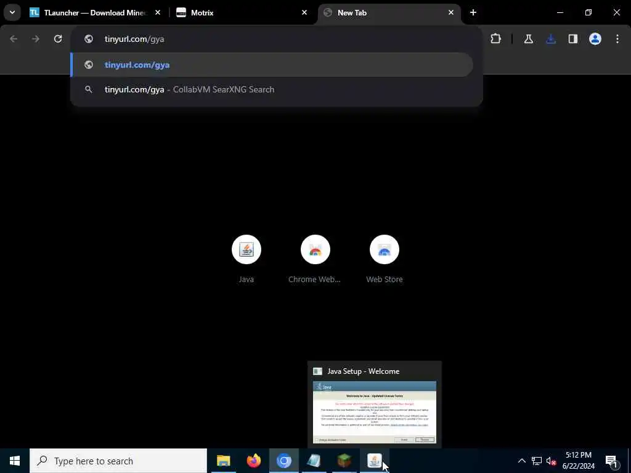Open a new tab with plus button

coord(473,12)
